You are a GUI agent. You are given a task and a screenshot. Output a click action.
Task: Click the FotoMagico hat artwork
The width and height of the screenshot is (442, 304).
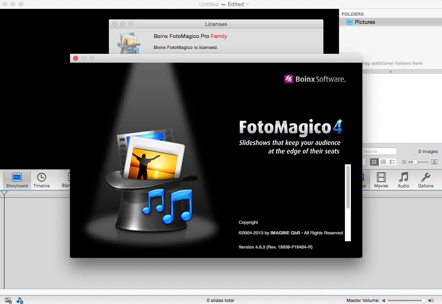pos(152,181)
